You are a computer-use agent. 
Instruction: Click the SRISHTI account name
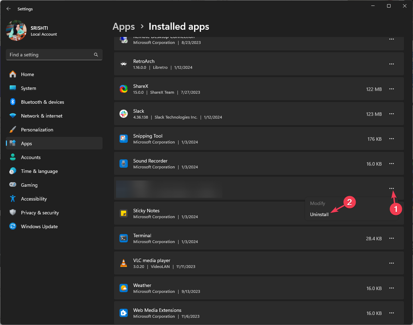pyautogui.click(x=39, y=28)
